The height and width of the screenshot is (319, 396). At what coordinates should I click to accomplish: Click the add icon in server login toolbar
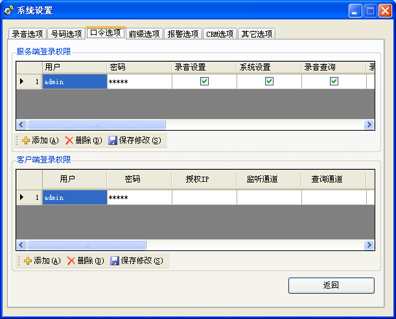point(26,140)
